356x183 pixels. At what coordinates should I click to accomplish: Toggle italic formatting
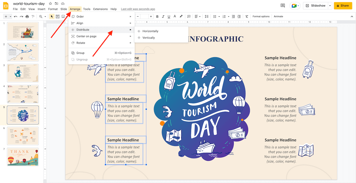pyautogui.click(x=163, y=17)
